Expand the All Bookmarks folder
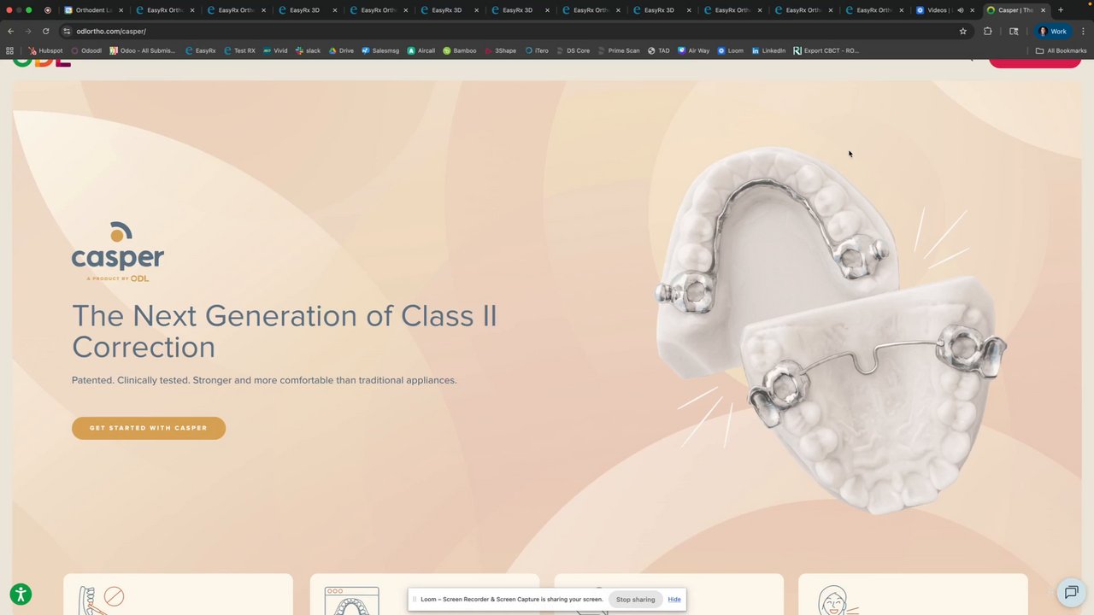Screen dimensions: 1094x615 [1061, 50]
